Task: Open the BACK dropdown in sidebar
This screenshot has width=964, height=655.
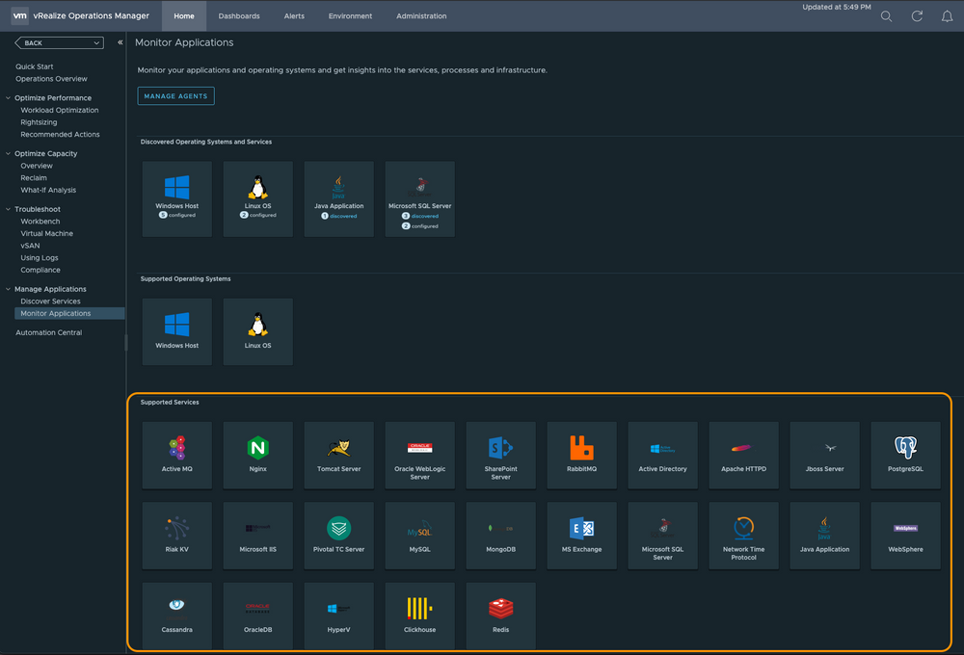Action: pos(59,43)
